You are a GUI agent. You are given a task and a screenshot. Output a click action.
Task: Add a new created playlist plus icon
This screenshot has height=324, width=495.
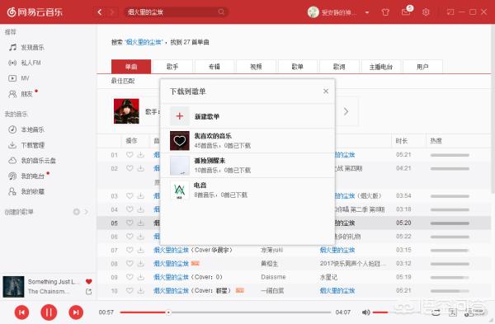[77, 212]
